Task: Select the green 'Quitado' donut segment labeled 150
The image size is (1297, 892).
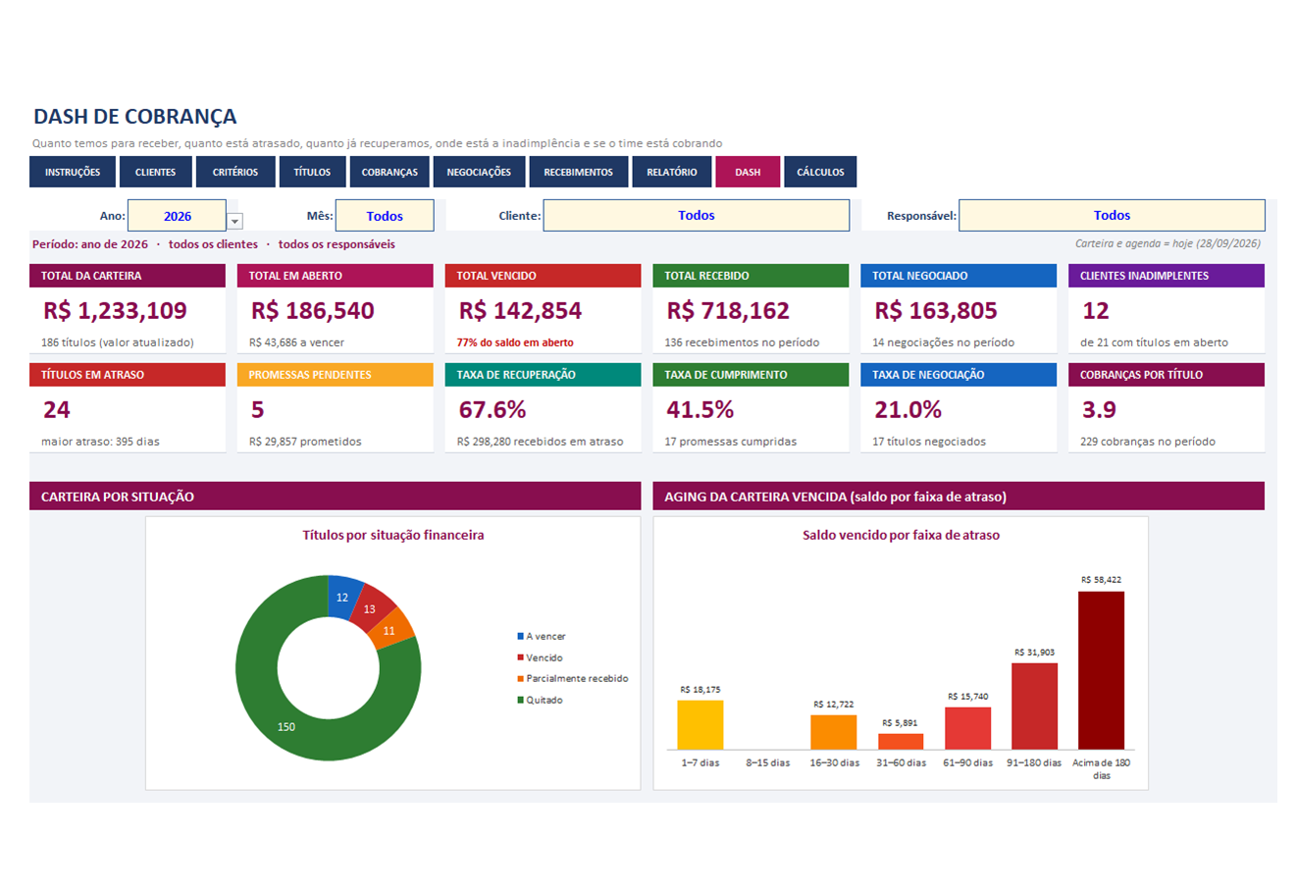Action: click(x=285, y=727)
